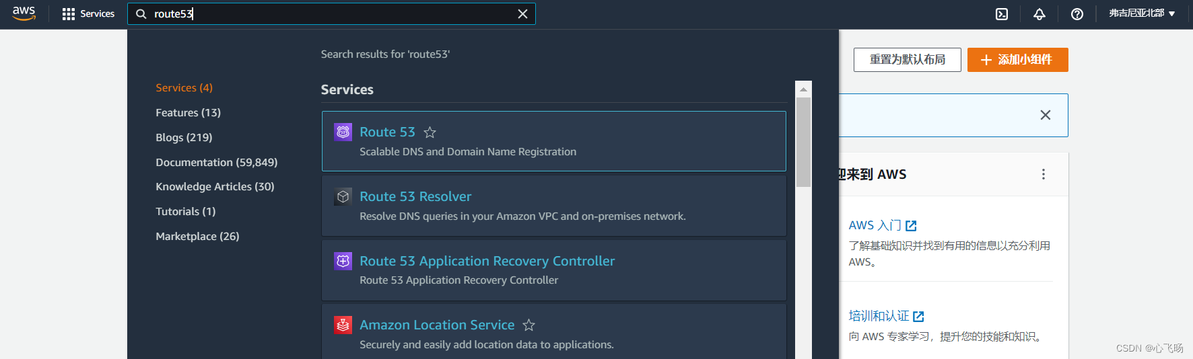Clear the route53 search text
Screen dimensions: 1193x359
522,13
